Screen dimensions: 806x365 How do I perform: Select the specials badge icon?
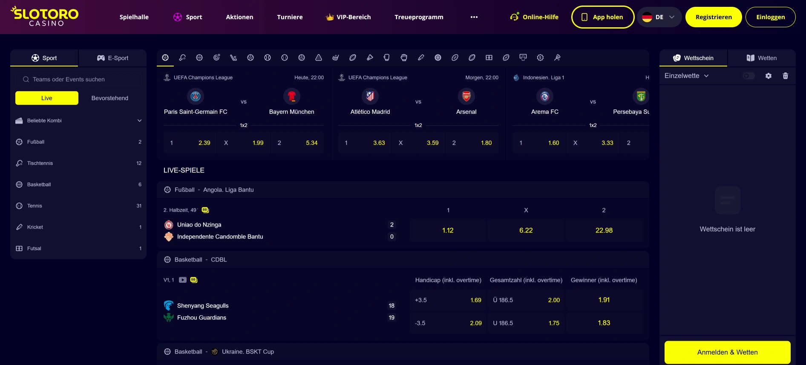(x=540, y=57)
